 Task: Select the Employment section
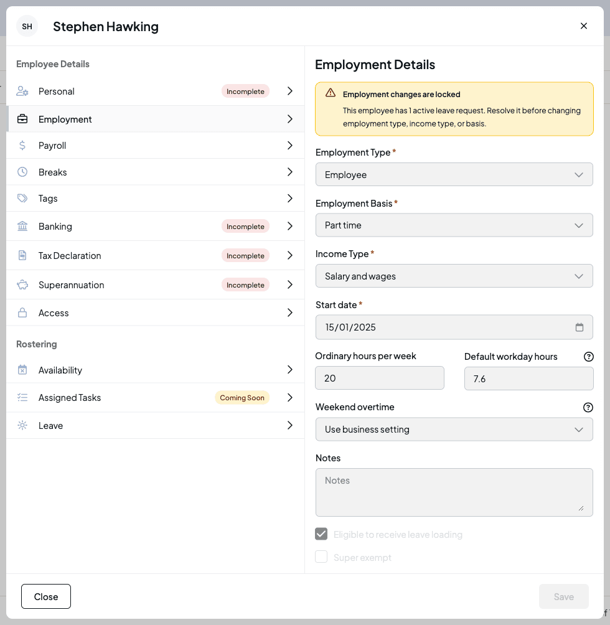tap(156, 119)
